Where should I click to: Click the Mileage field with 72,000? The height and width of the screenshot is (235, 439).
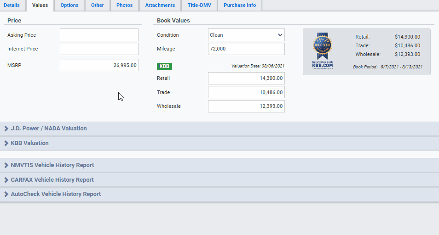click(x=246, y=49)
